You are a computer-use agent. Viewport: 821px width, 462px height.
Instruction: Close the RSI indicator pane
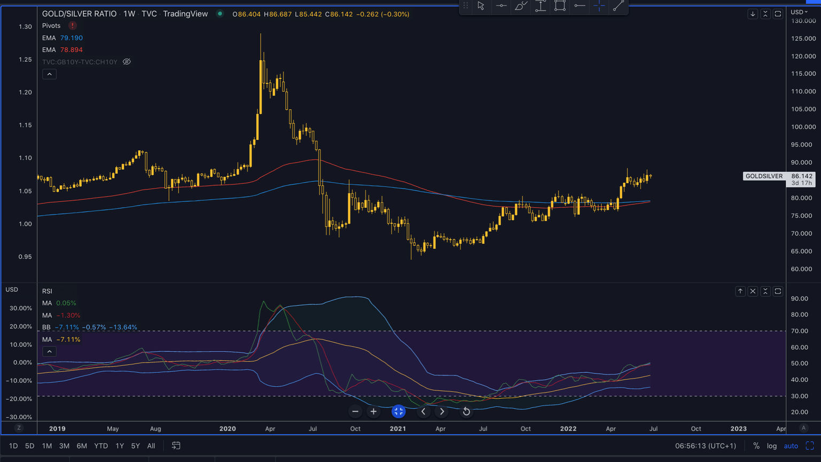pos(753,291)
